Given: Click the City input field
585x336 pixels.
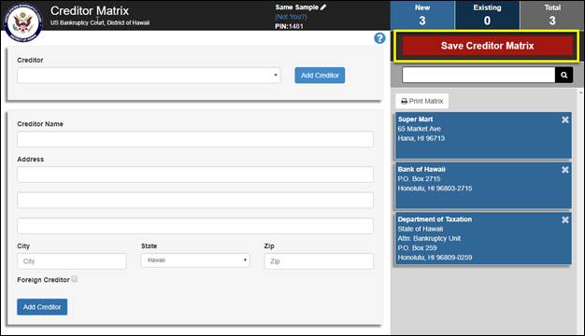Looking at the screenshot, I should coord(72,261).
